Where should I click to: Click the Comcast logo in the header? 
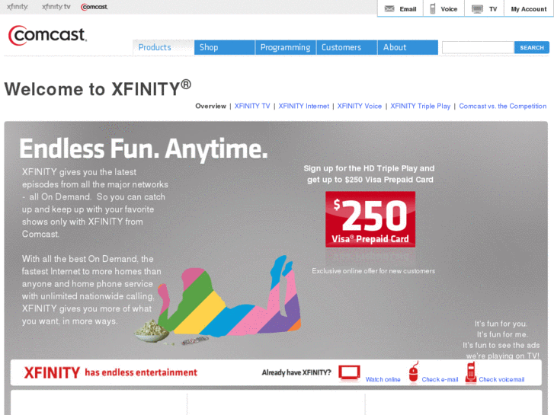[47, 35]
